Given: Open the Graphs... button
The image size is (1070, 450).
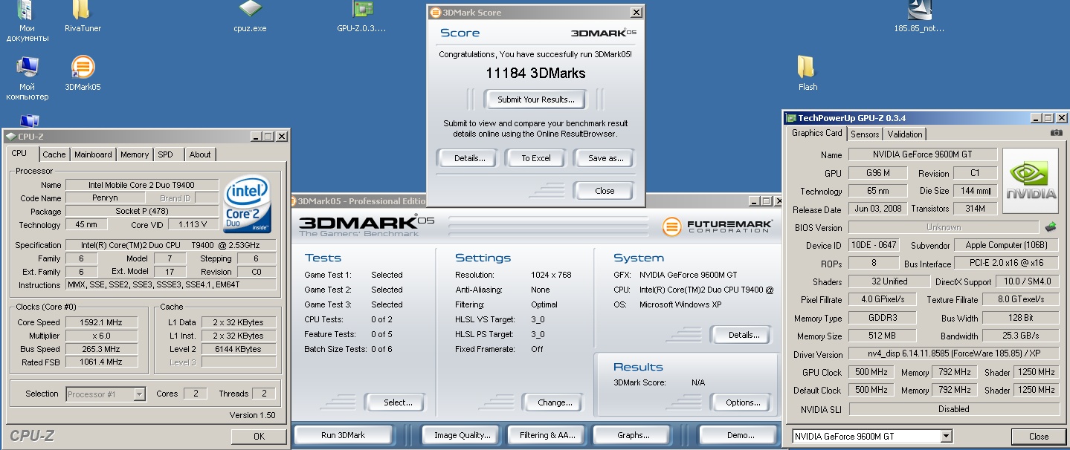Looking at the screenshot, I should coord(633,435).
